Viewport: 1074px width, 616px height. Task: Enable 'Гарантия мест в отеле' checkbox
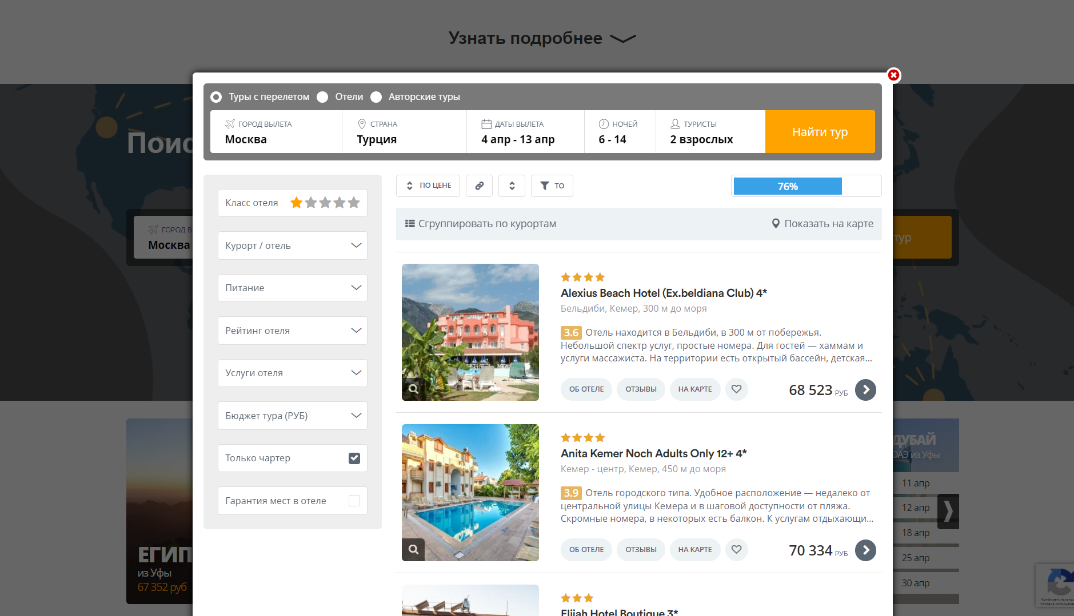(x=354, y=501)
